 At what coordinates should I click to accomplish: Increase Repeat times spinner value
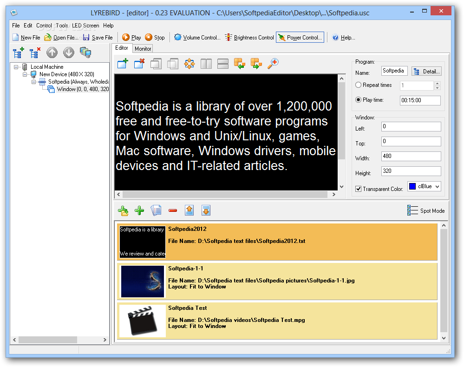tap(438, 83)
